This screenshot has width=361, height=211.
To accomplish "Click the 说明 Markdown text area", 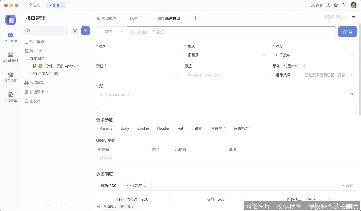I will [x=227, y=100].
